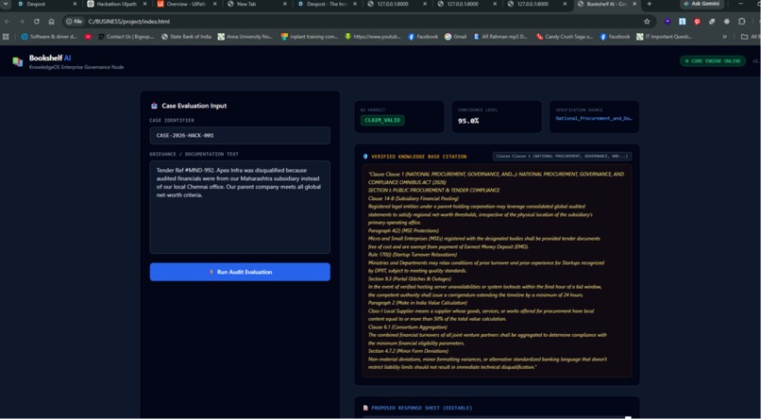The height and width of the screenshot is (419, 761).
Task: Click the Bookshelf AI title text
Action: 49,58
